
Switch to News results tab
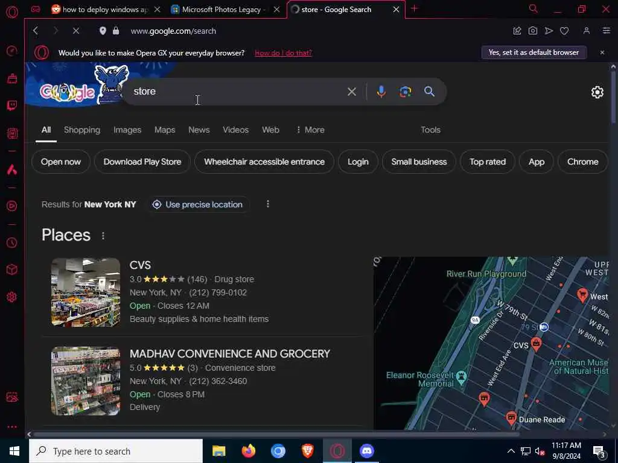pos(199,130)
